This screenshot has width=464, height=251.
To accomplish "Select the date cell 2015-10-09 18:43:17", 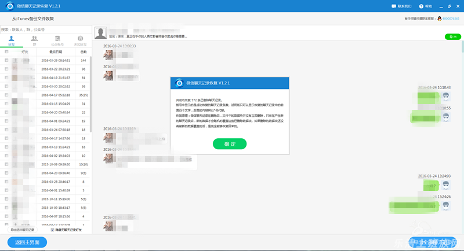I will (56, 208).
